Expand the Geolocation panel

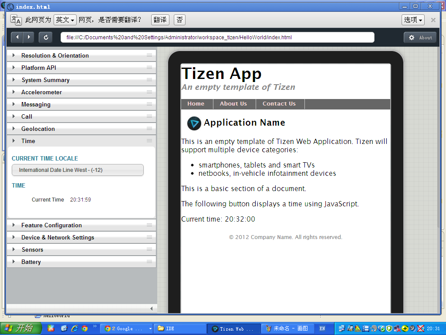tap(81, 129)
